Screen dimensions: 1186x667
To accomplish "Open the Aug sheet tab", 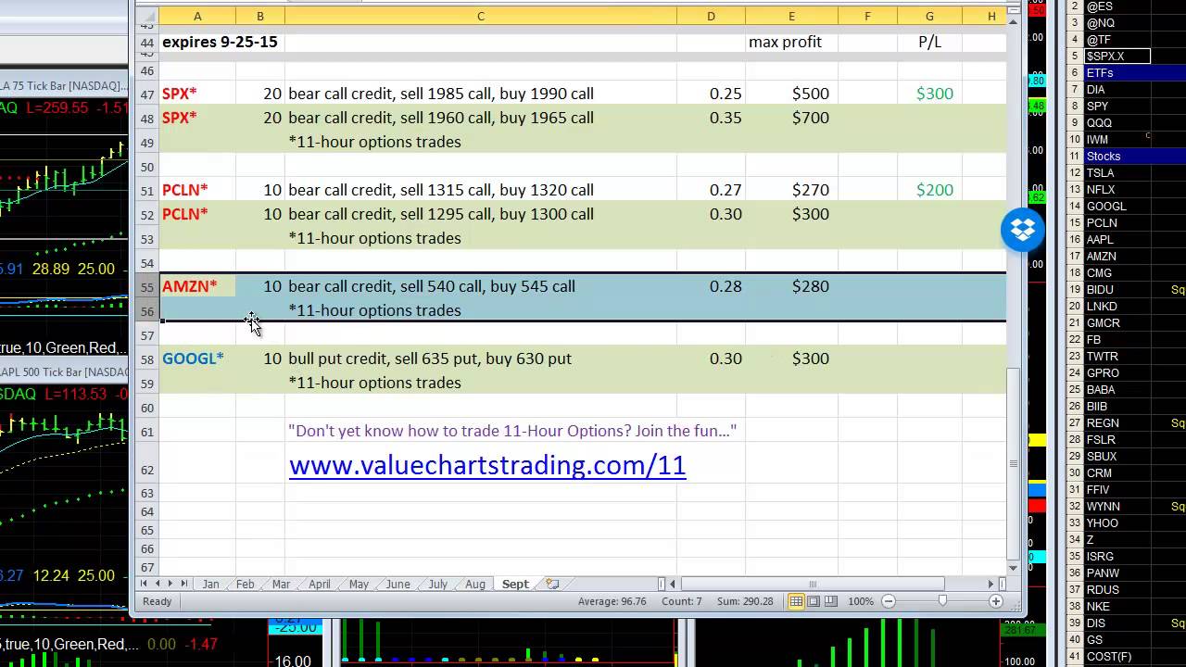I will [x=475, y=584].
